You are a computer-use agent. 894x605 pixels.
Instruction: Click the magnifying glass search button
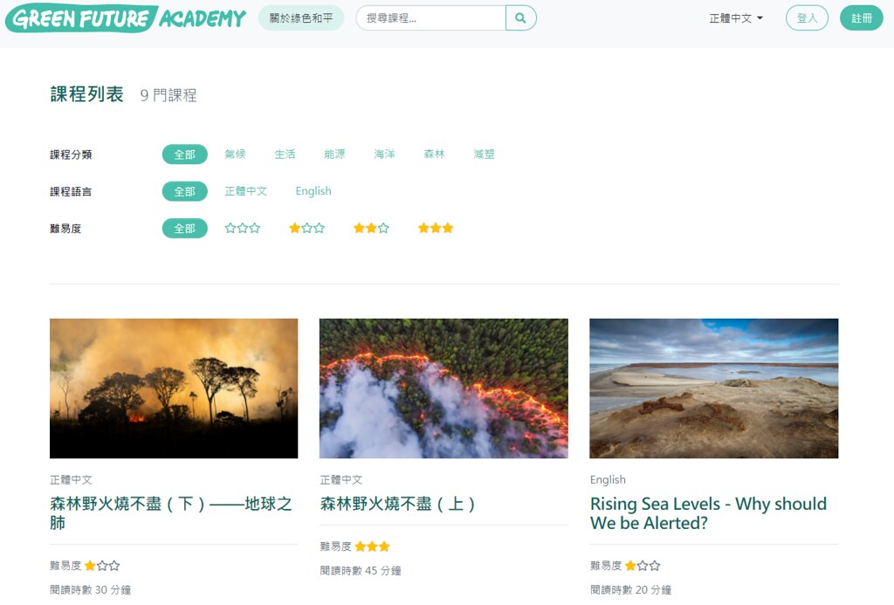coord(520,18)
